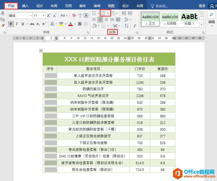The width and height of the screenshot is (217, 181).
Task: Align text left
Action: pyautogui.click(x=94, y=20)
